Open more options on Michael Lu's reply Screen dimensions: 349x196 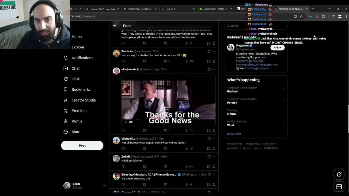click(x=214, y=139)
